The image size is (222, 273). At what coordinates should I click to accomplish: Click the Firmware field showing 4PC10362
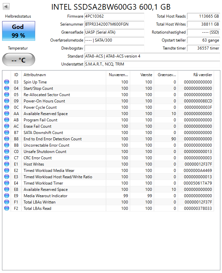click(114, 16)
